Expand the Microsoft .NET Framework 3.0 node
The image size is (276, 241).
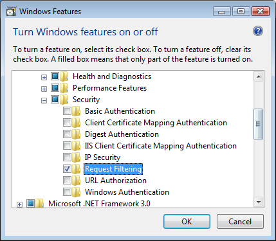pos(19,204)
